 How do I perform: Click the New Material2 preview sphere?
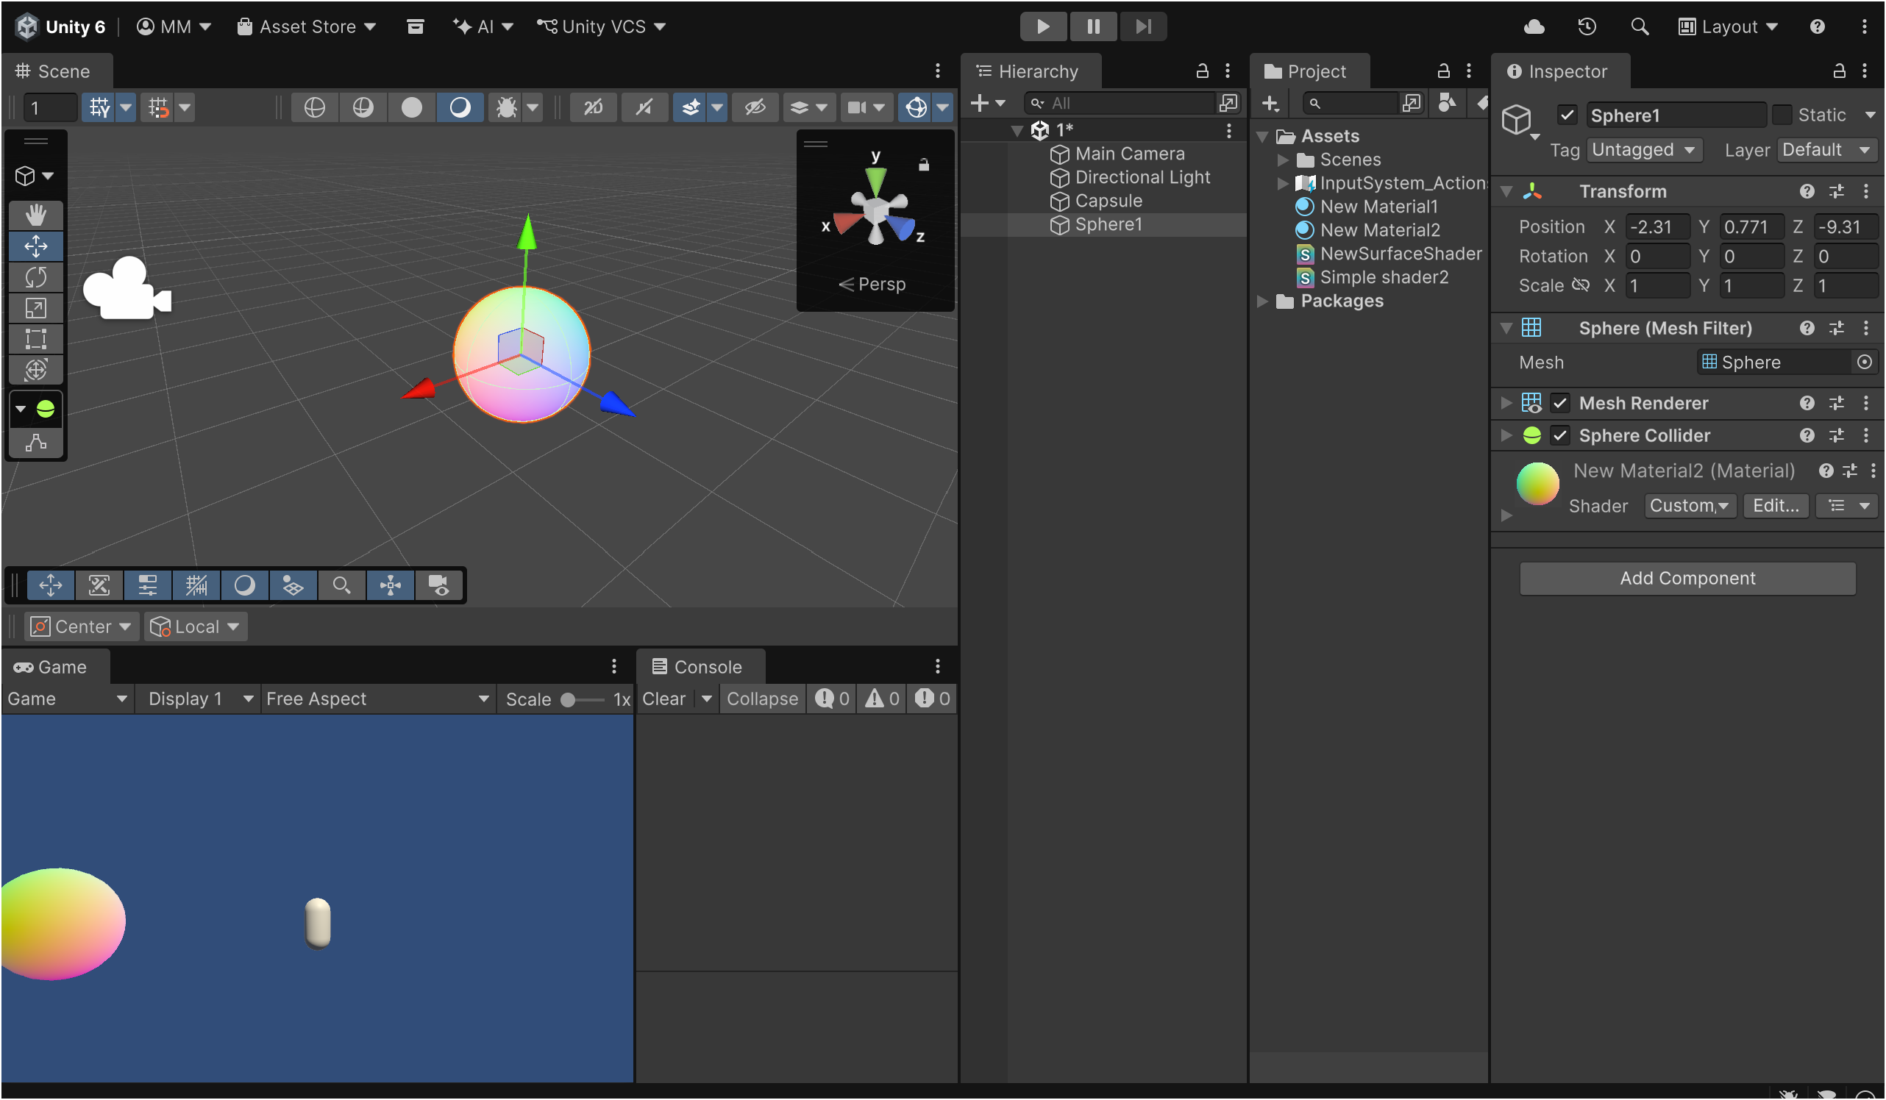coord(1537,484)
